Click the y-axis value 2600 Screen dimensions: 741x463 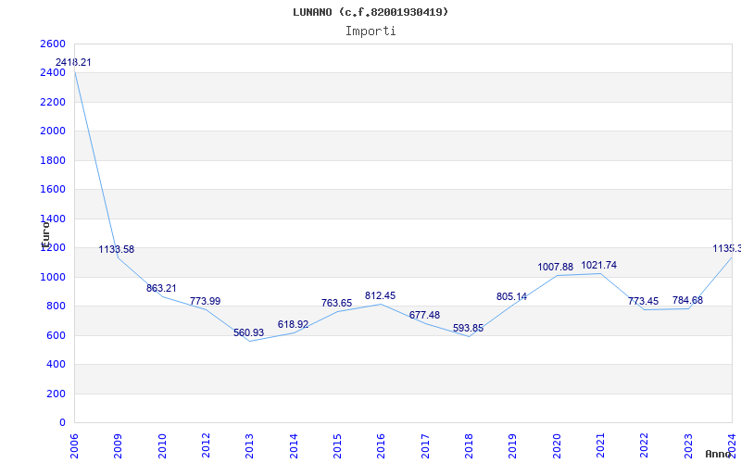click(x=53, y=44)
